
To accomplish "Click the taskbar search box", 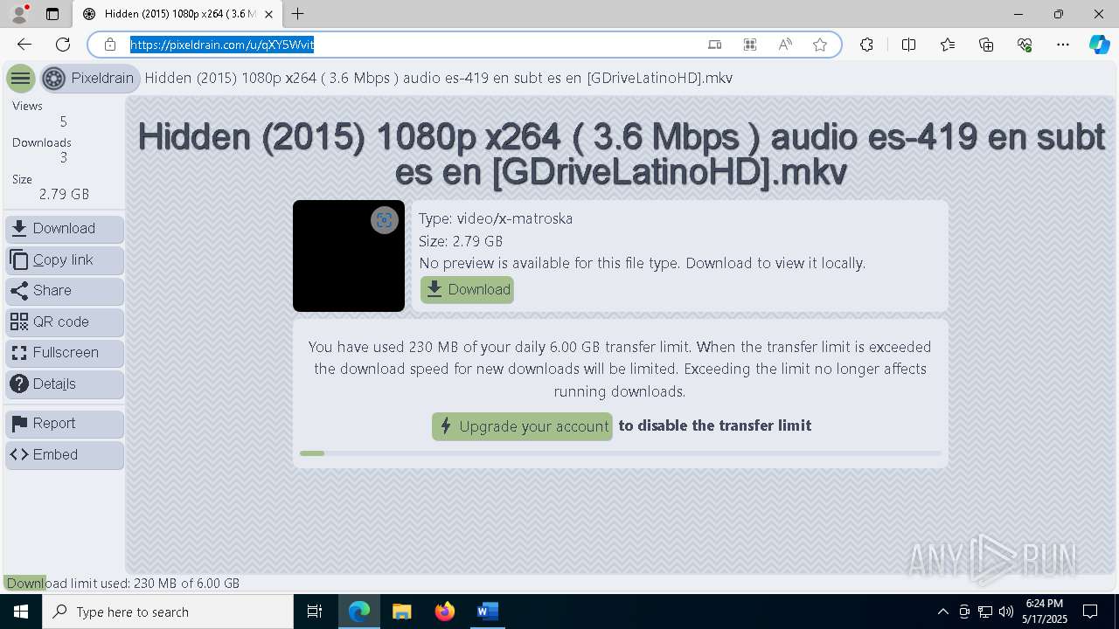I will 168,612.
